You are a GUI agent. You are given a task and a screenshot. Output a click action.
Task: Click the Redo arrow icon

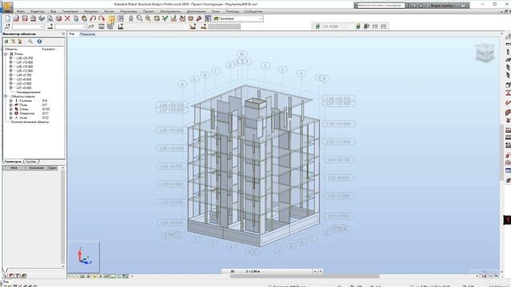tap(101, 18)
